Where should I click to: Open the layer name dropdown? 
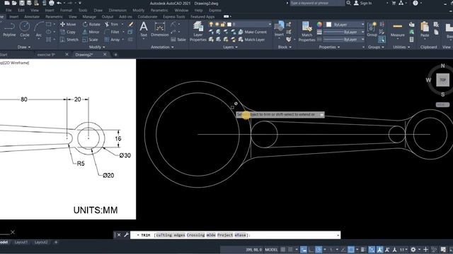pos(270,25)
